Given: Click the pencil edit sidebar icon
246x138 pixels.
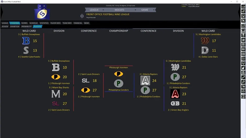Looking at the screenshot, I should tap(243, 77).
